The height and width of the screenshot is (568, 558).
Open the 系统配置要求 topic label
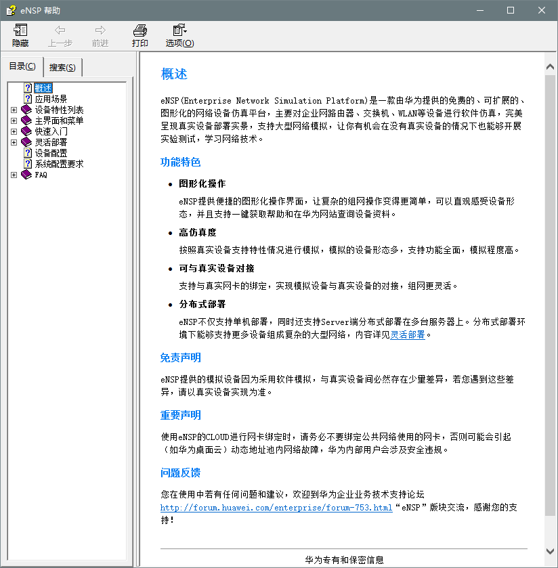[x=59, y=164]
